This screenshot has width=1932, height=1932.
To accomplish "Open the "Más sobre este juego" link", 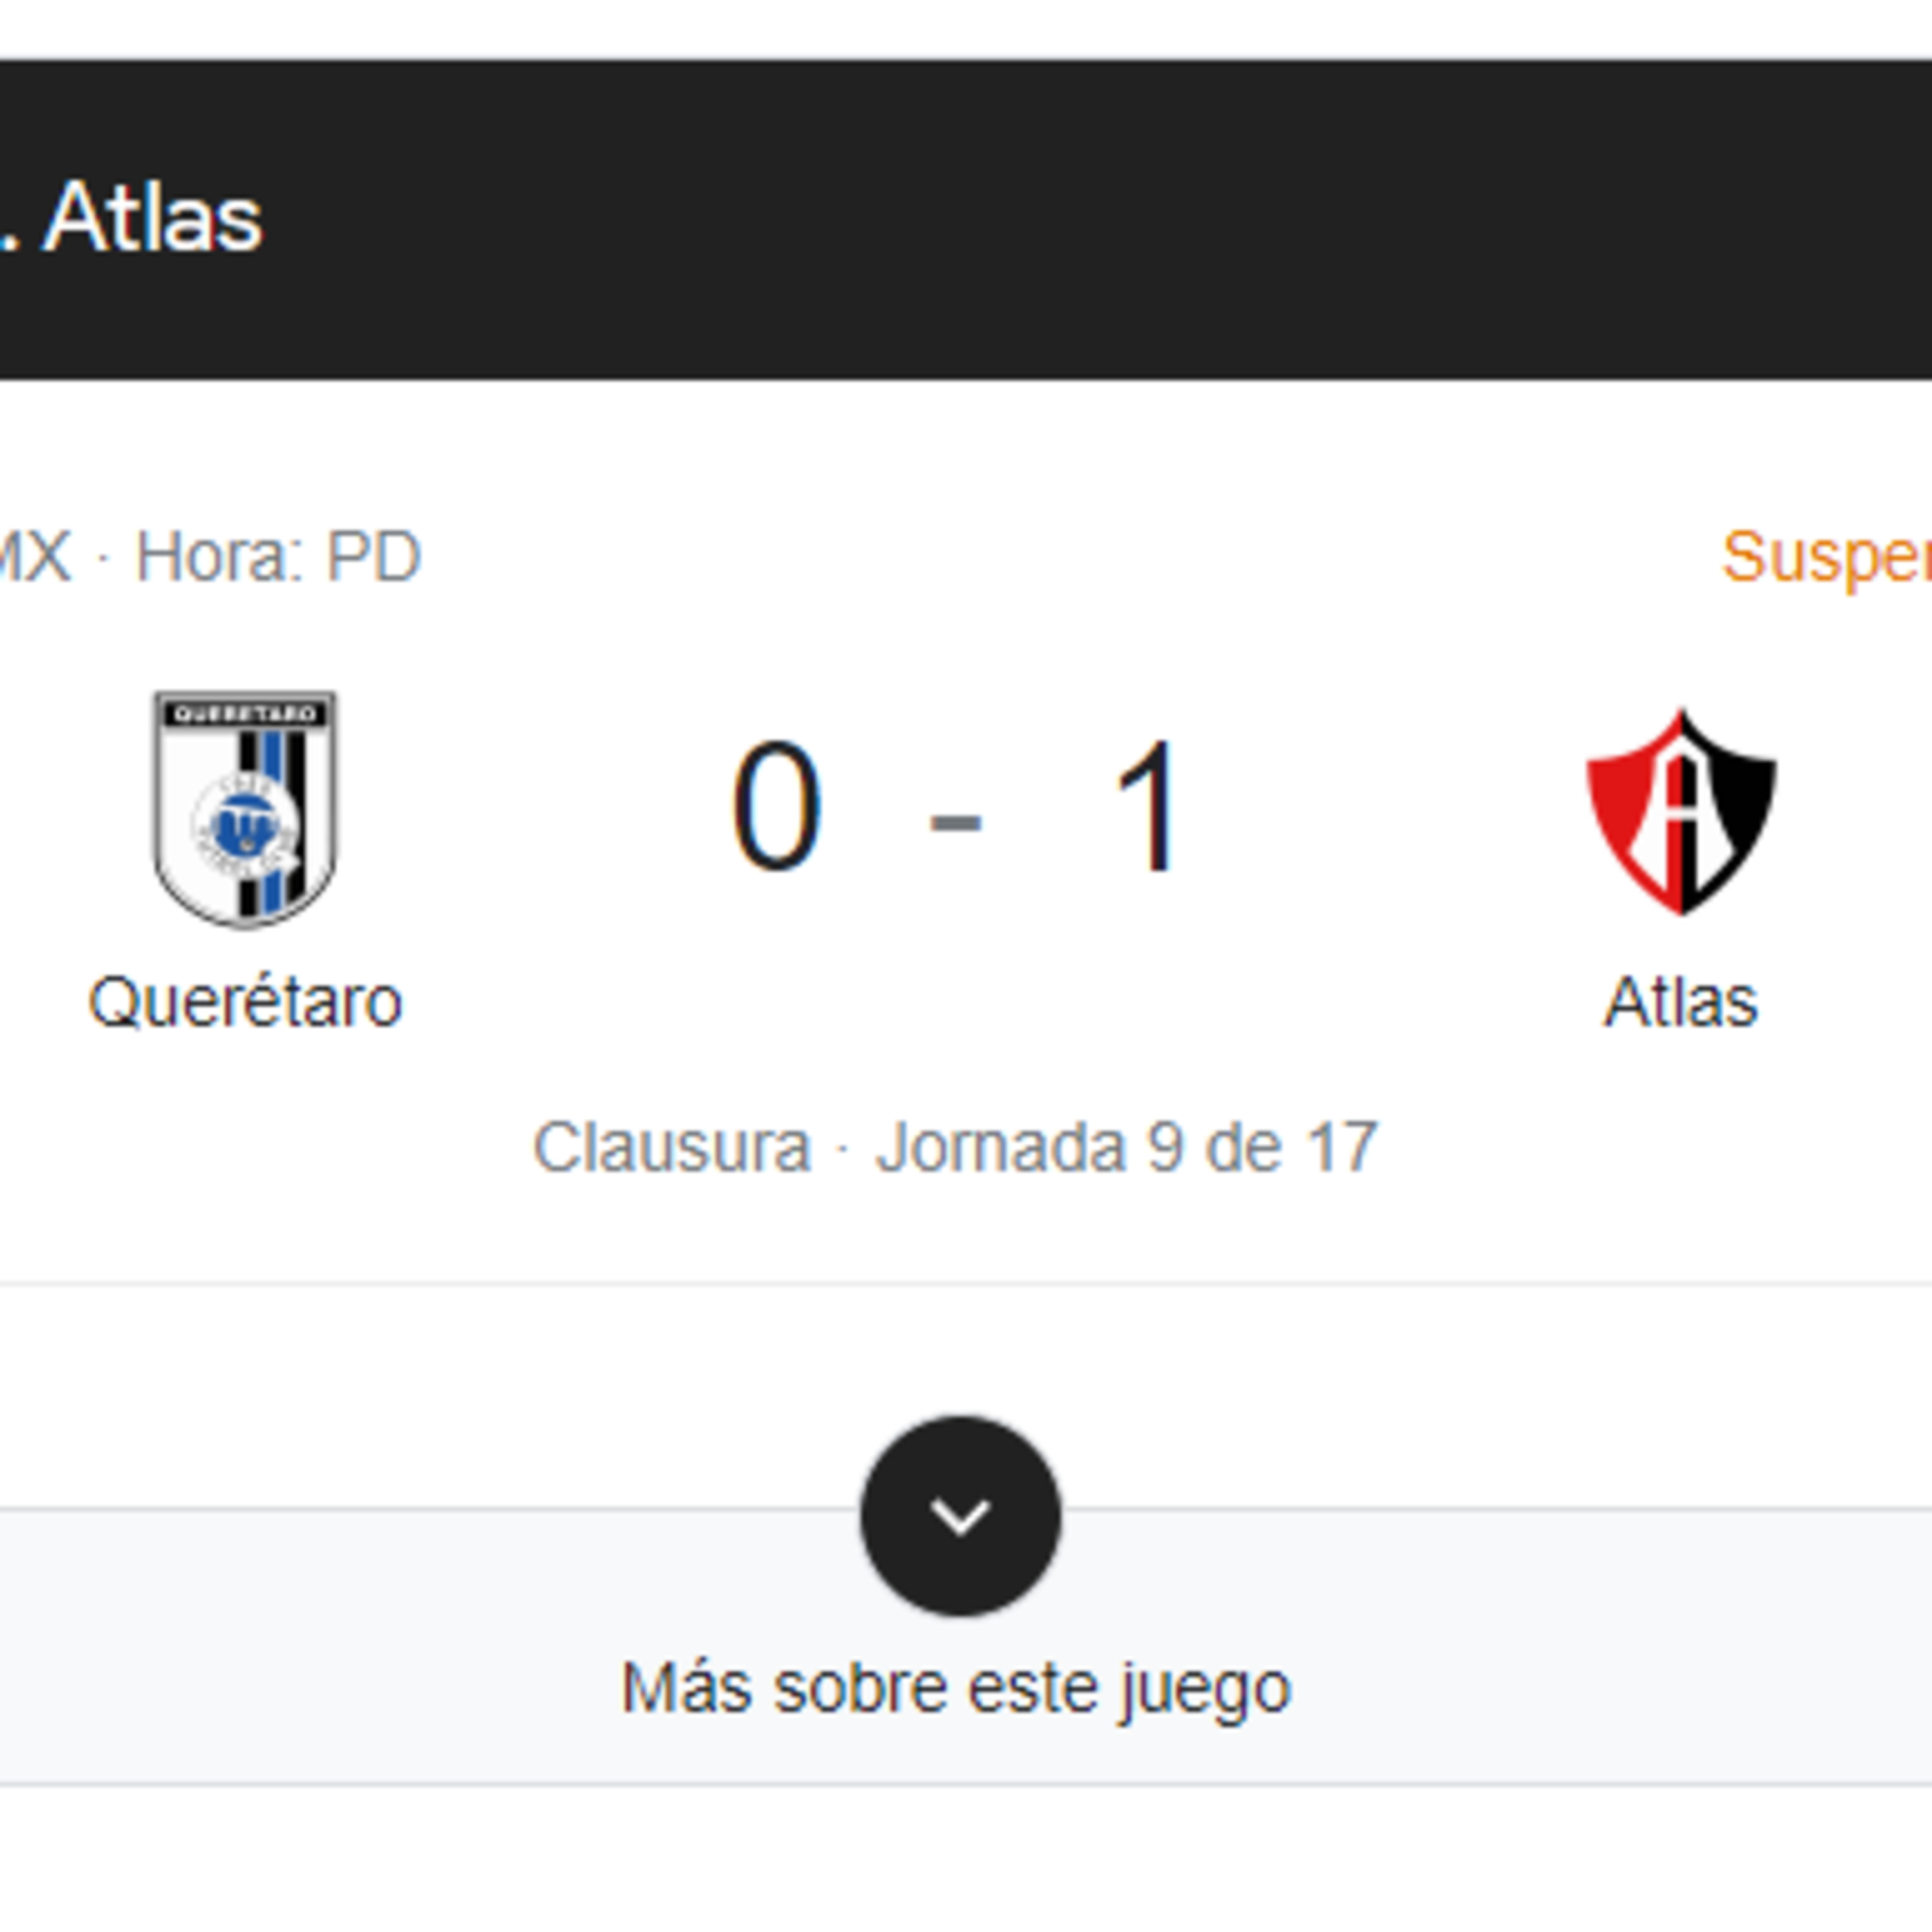I will click(956, 1689).
